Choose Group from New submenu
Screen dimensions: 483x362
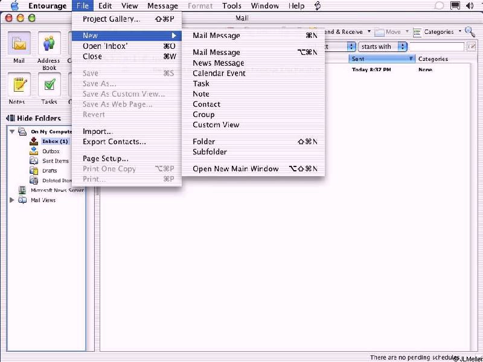(x=253, y=115)
